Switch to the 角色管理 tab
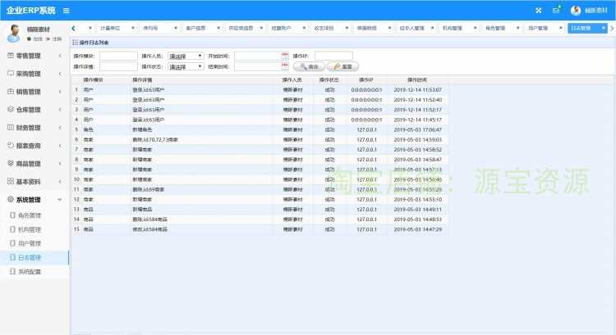This screenshot has height=335, width=616. [x=495, y=28]
